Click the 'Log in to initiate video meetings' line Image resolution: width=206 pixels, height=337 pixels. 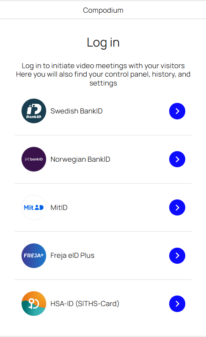pos(103,66)
